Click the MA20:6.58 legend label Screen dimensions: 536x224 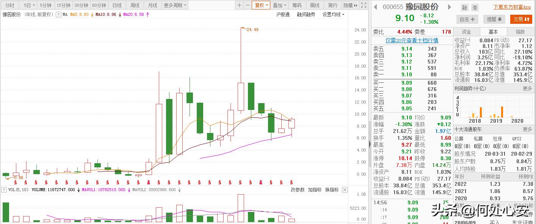pyautogui.click(x=134, y=15)
